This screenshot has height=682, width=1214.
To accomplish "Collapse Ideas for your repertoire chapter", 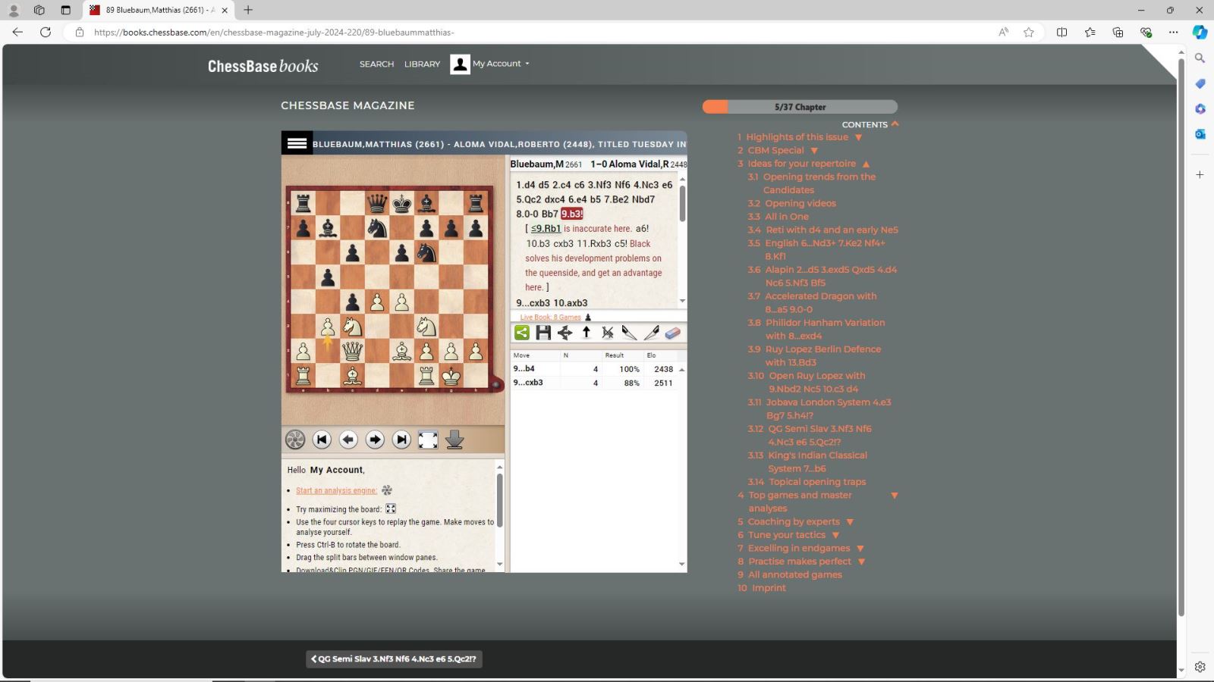I will coord(866,164).
